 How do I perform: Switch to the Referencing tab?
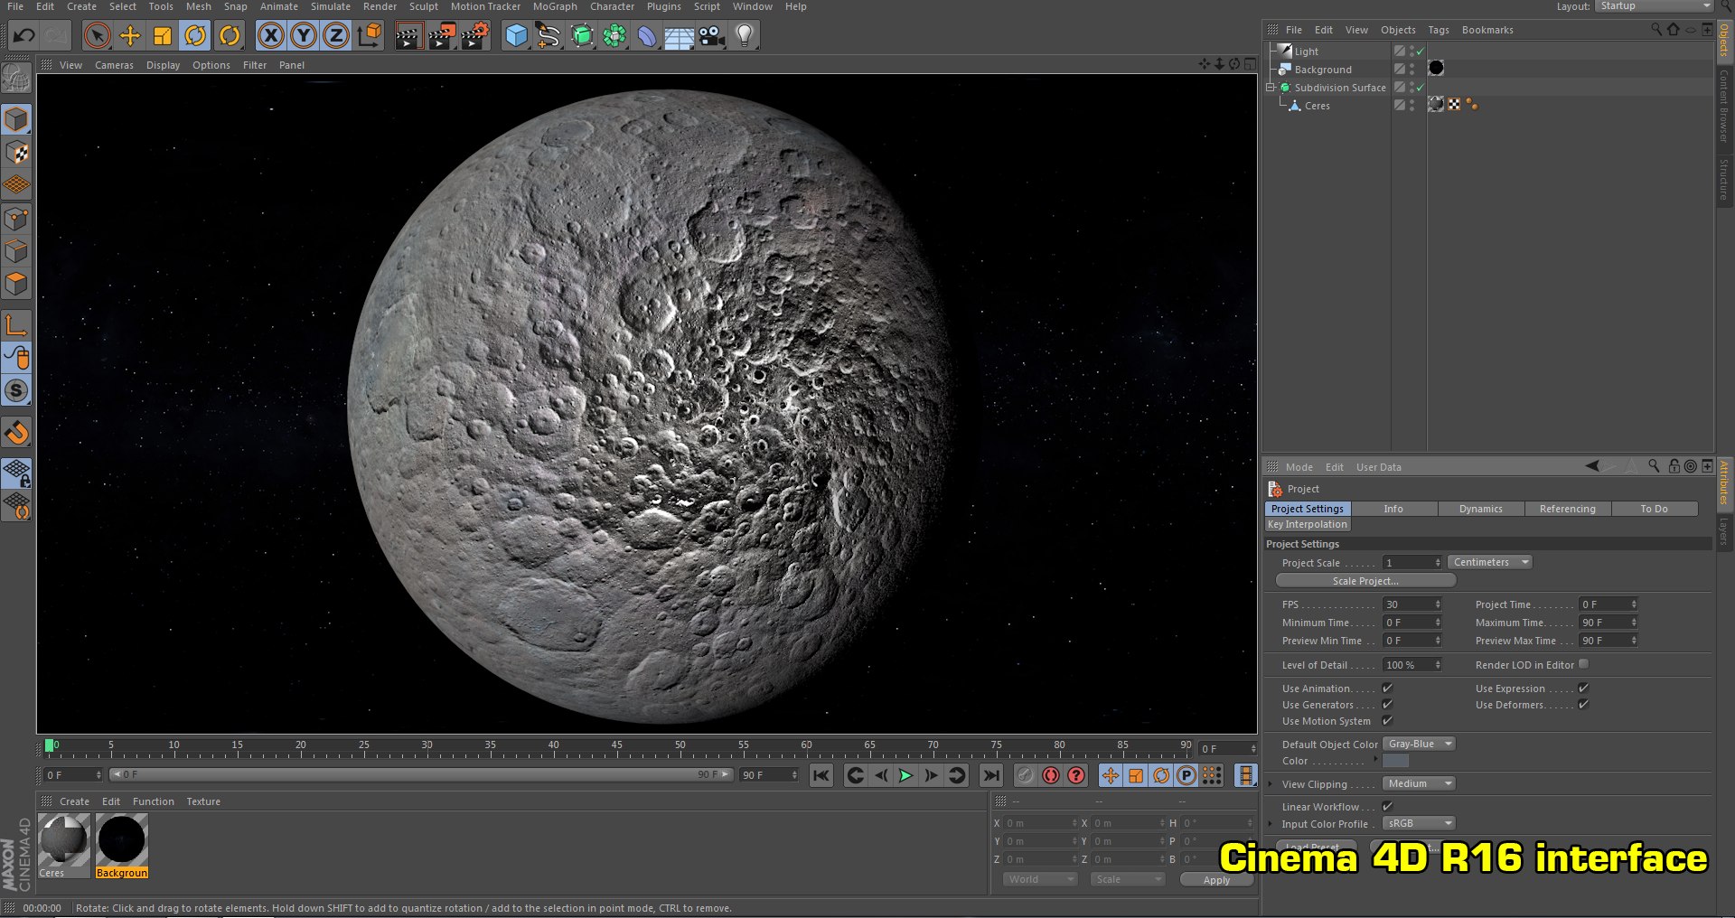click(1567, 509)
